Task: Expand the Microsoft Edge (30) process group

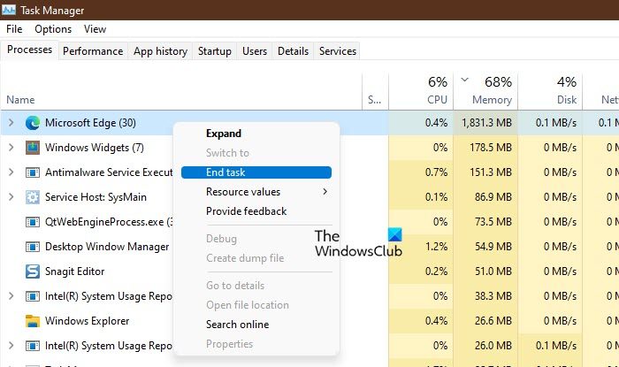Action: (11, 123)
